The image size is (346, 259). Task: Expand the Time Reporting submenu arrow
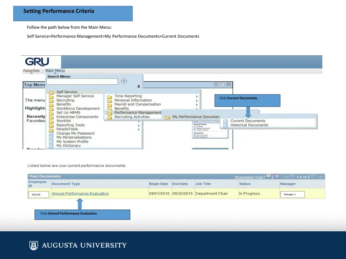click(197, 96)
